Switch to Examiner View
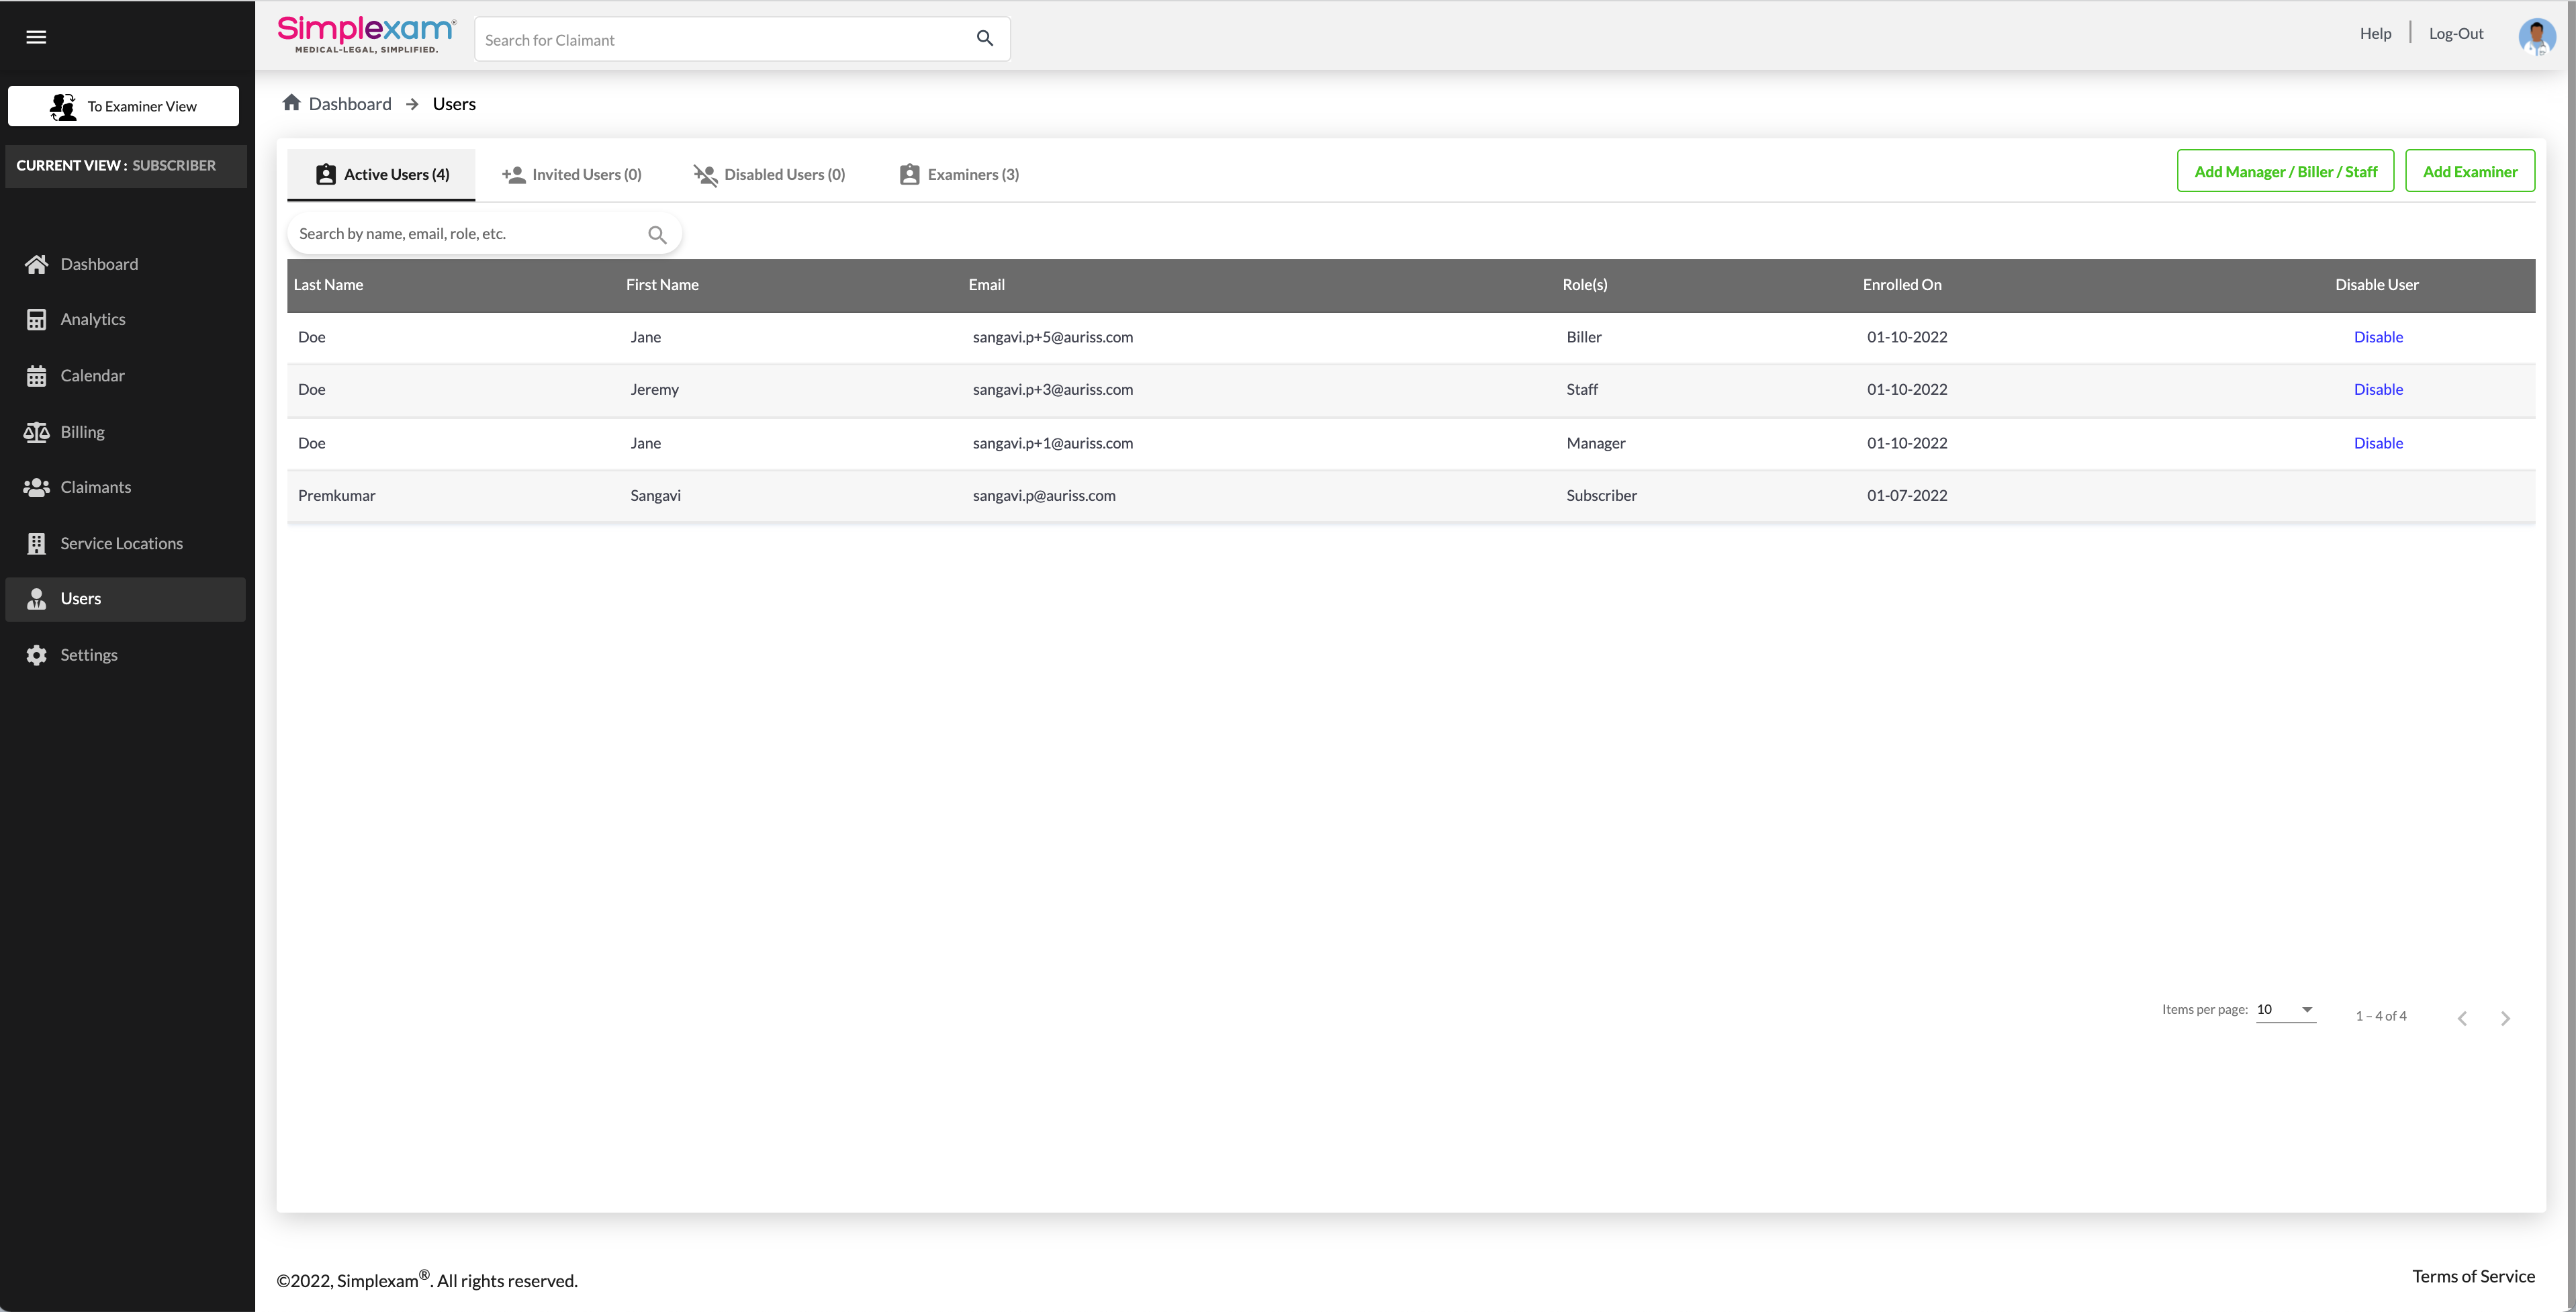Screen dimensions: 2576x1312 point(124,106)
